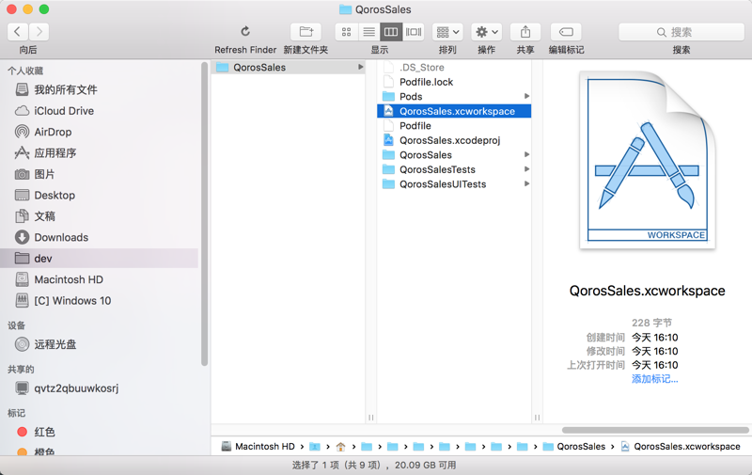The height and width of the screenshot is (475, 752).
Task: Expand QorosSales folder arrow in second column
Action: pos(526,154)
